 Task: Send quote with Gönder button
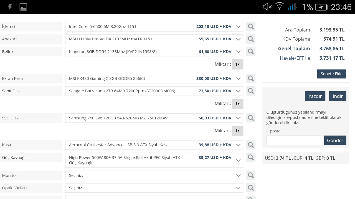pos(335,140)
